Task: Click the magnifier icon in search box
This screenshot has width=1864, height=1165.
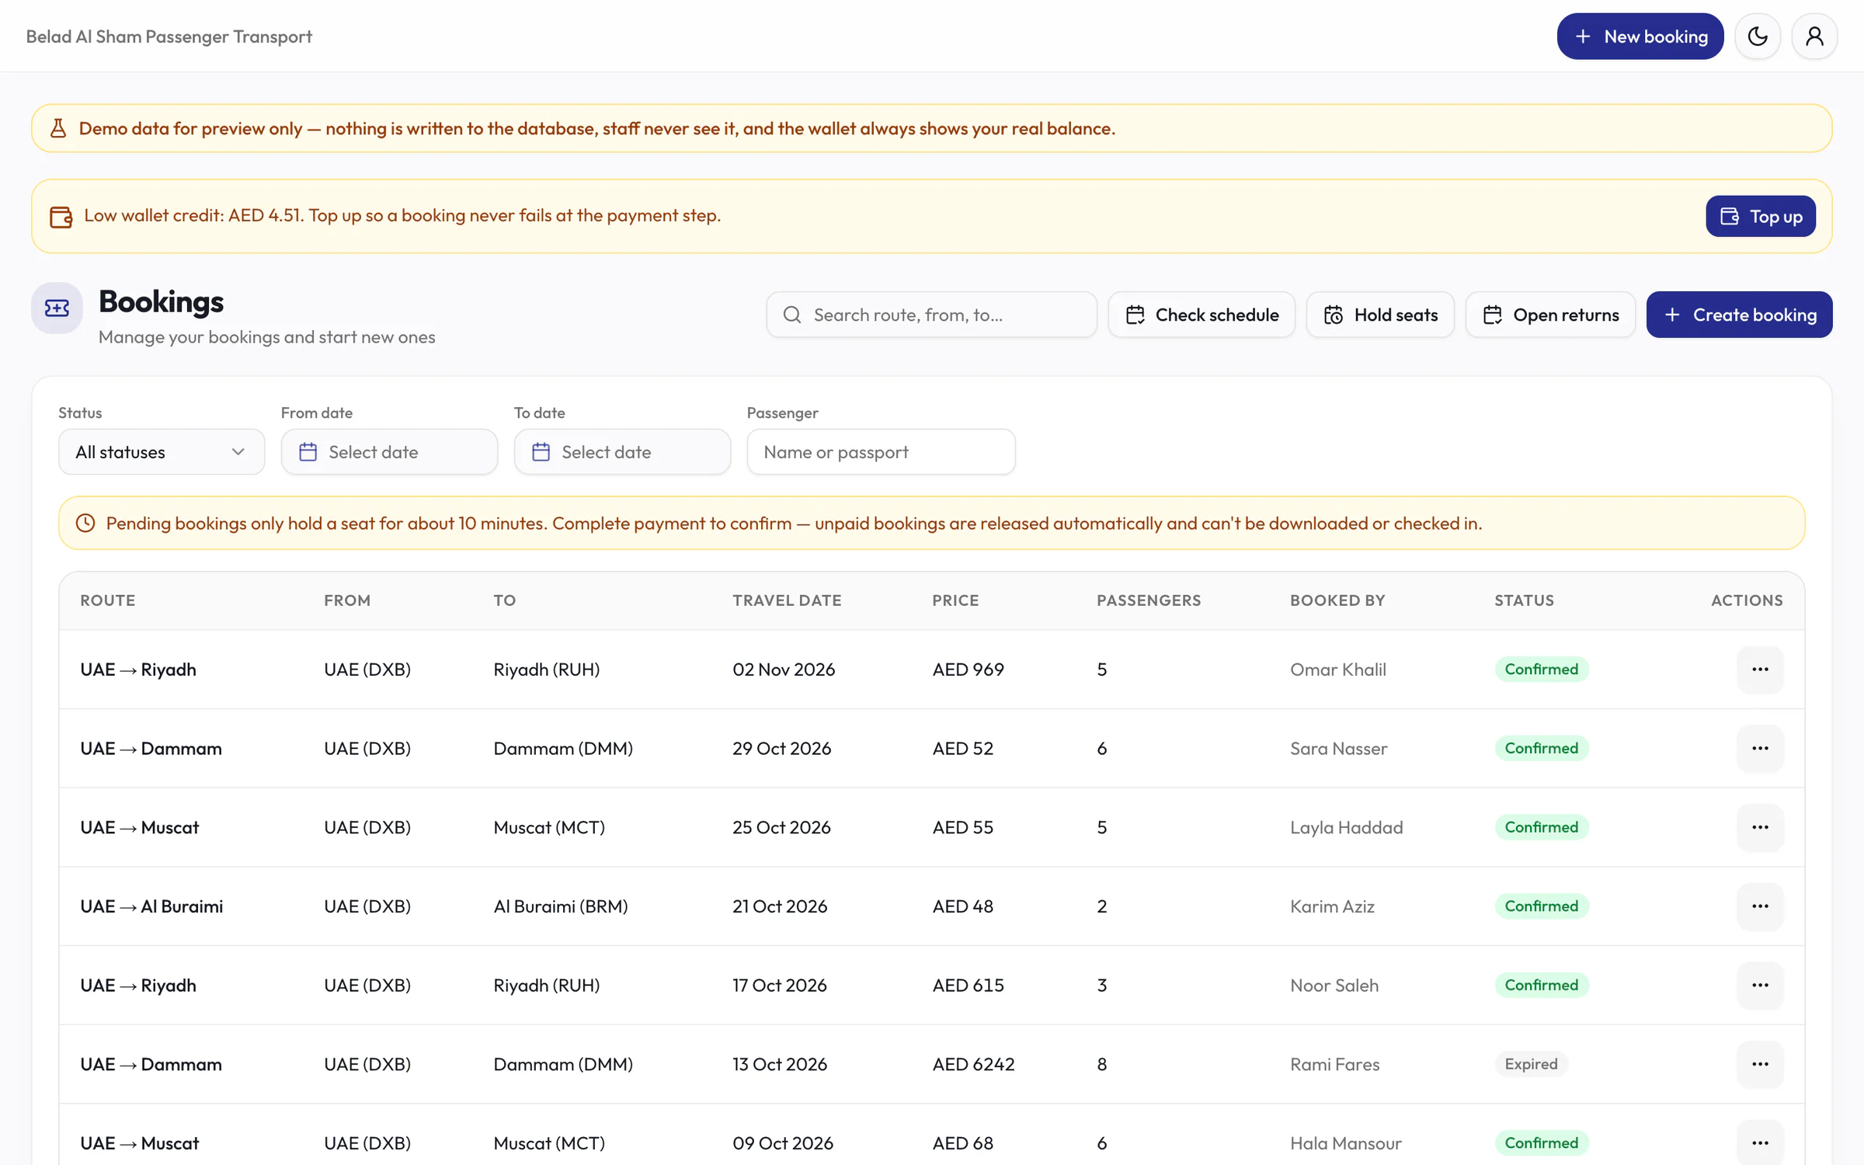Action: click(x=791, y=315)
